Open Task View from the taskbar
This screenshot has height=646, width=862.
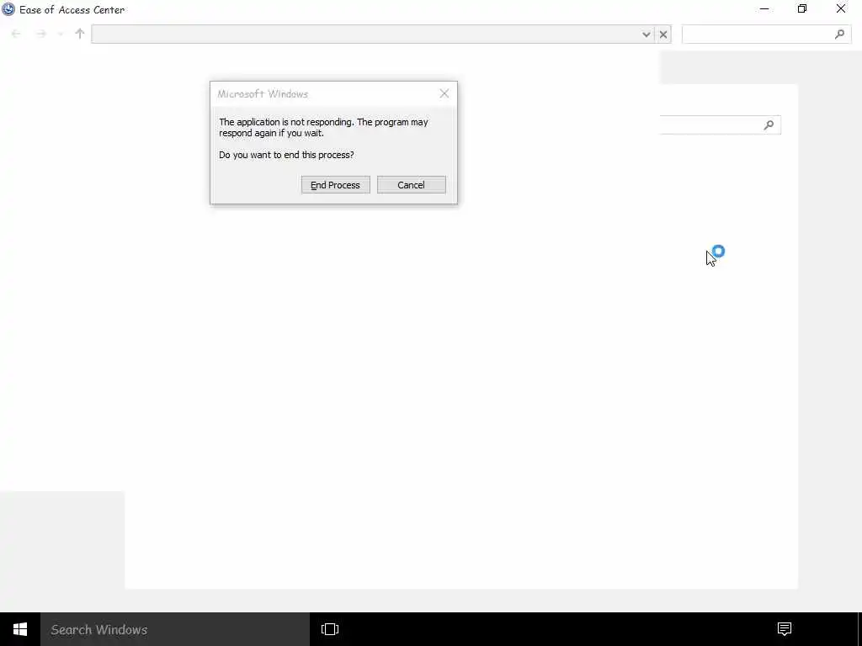pos(330,629)
